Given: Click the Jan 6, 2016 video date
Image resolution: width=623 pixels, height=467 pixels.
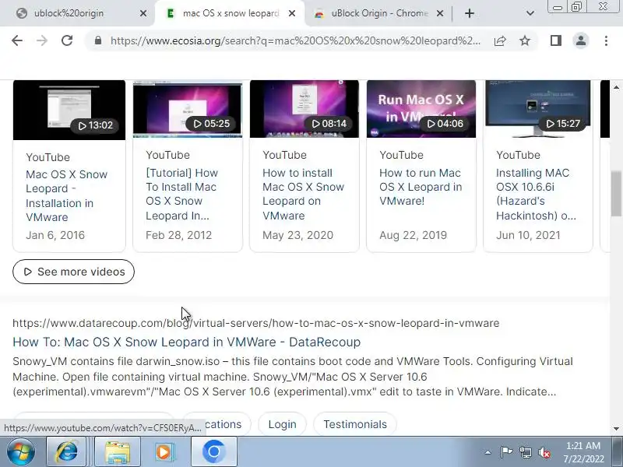Looking at the screenshot, I should coord(55,235).
